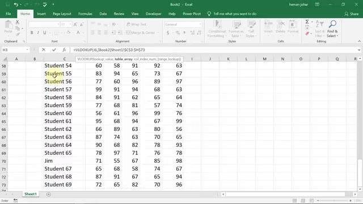
Task: Click Delete in the Cells group
Action: point(280,29)
